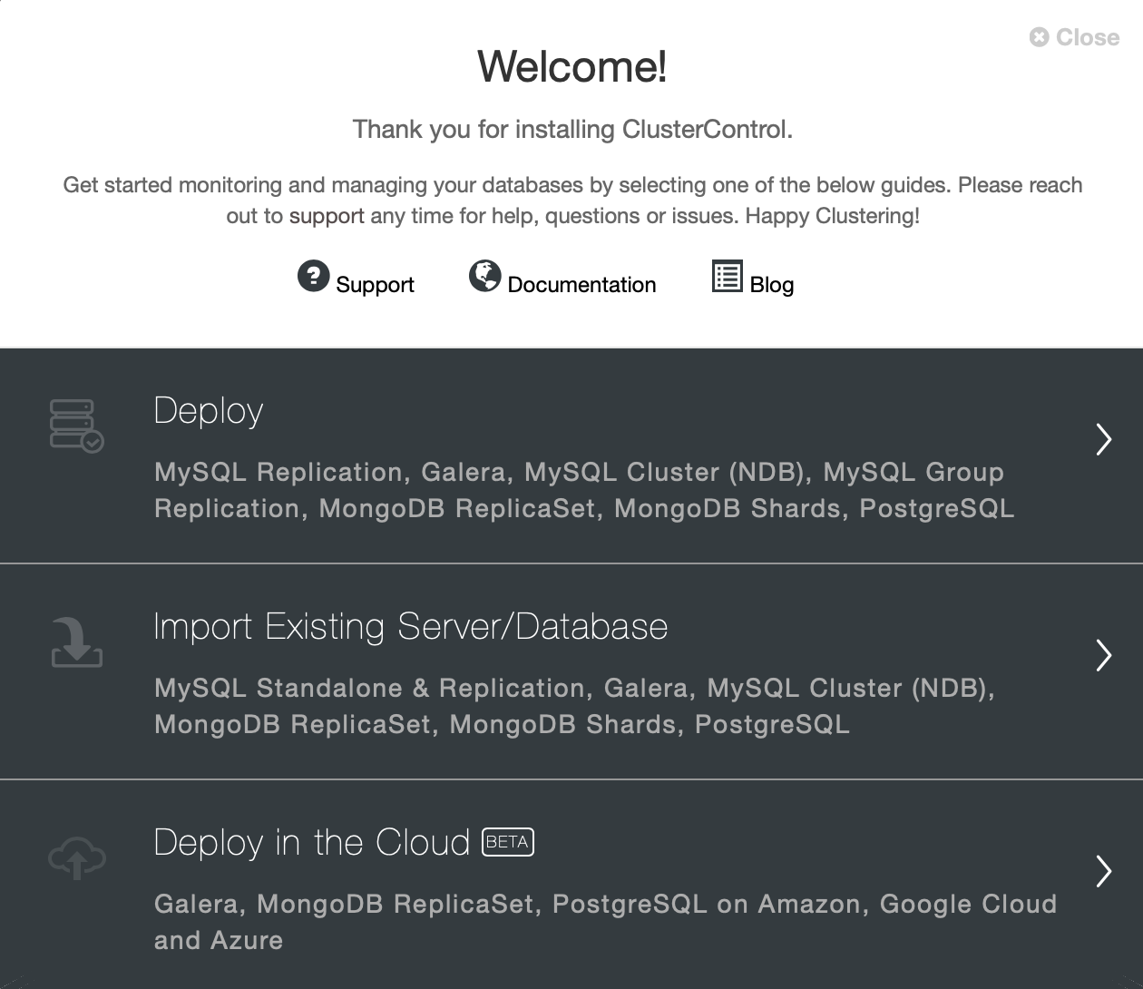Click the BETA badge
1143x989 pixels.
508,842
